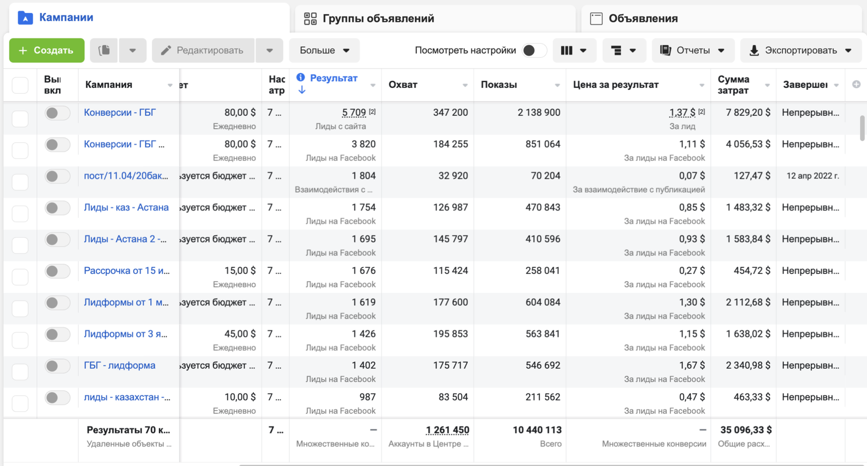Tick the select-all checkbox in header
867x466 pixels.
20,85
